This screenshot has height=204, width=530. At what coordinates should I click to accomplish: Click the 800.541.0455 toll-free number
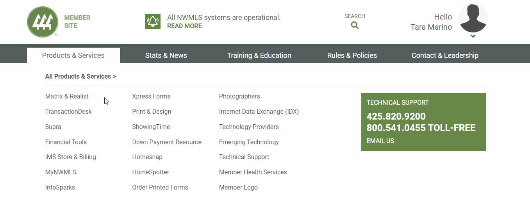click(421, 128)
